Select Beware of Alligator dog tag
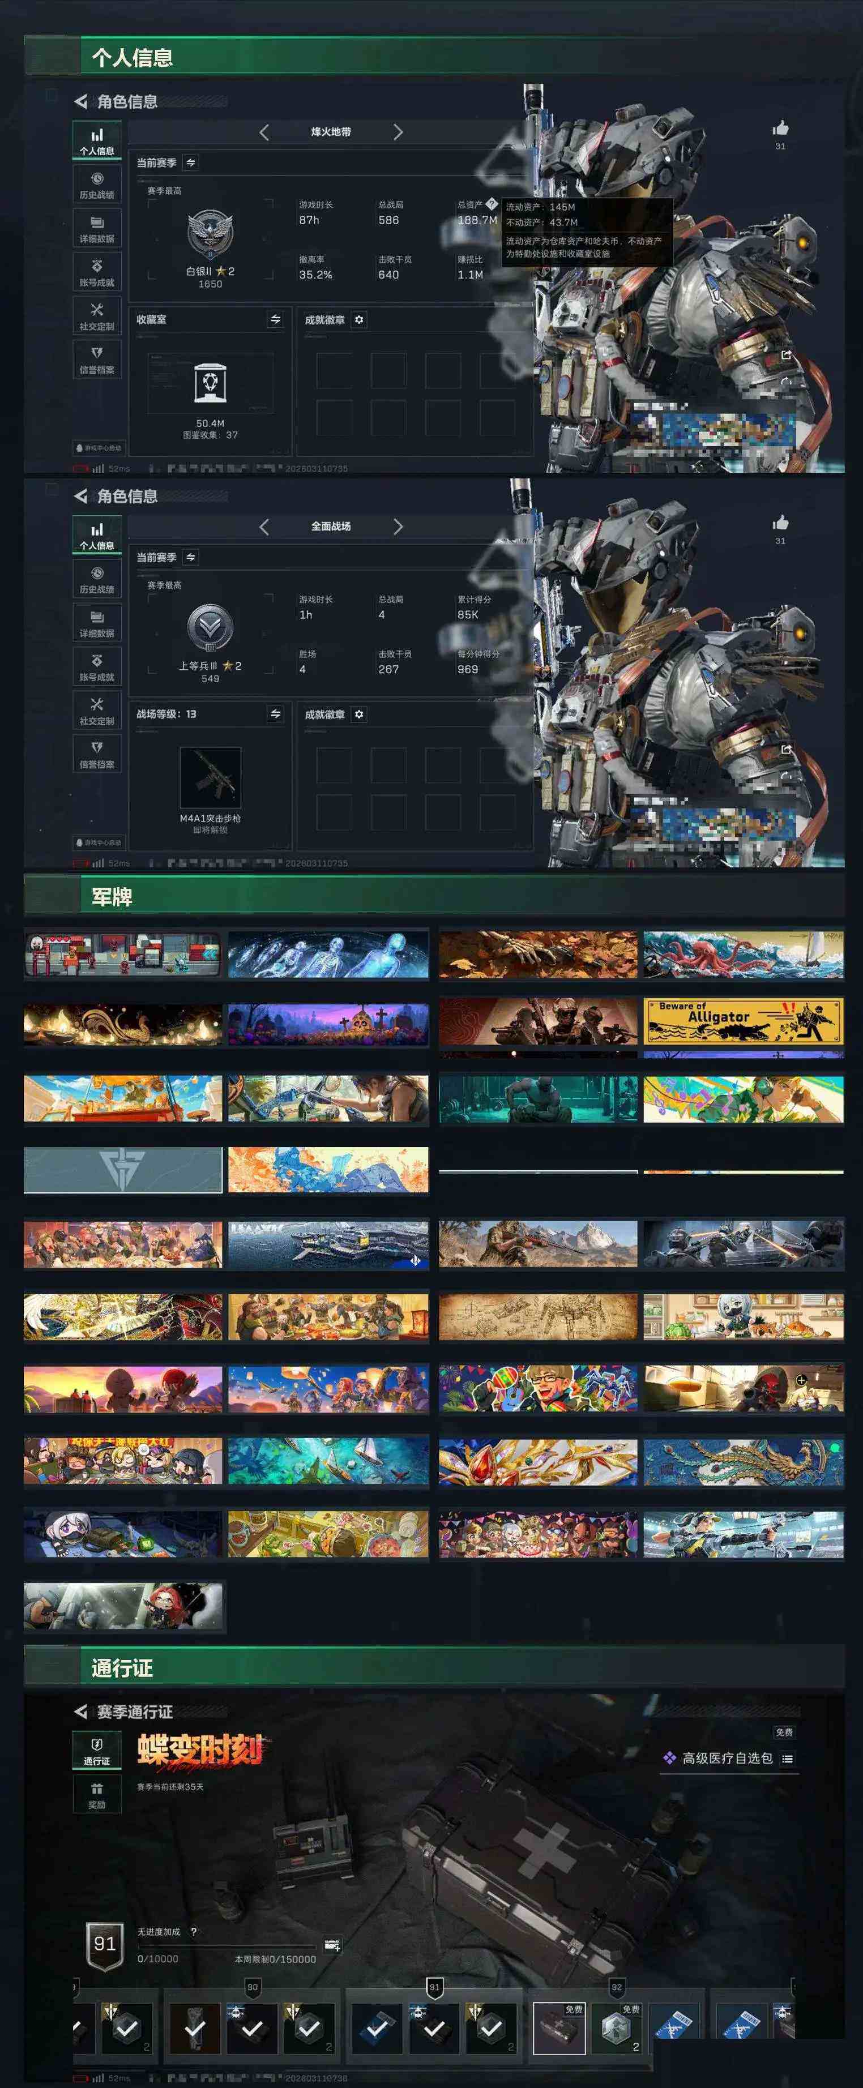 744,1021
